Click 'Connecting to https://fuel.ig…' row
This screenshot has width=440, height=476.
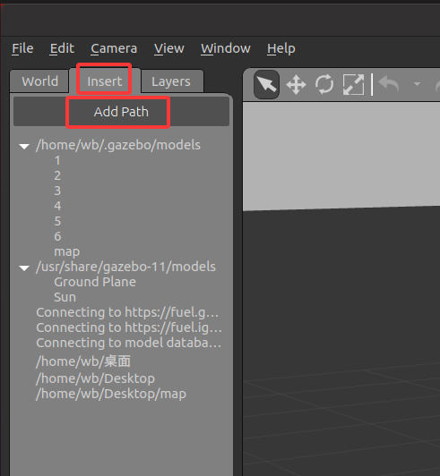(x=129, y=327)
